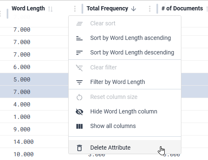This screenshot has width=208, height=160.
Task: Open Total Frequency column options menu dots
Action: click(x=150, y=9)
